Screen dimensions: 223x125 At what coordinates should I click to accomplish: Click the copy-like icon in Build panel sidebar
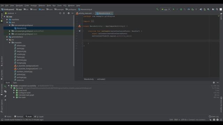click(5, 91)
